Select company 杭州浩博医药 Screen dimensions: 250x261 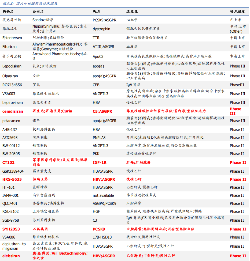[44, 129]
